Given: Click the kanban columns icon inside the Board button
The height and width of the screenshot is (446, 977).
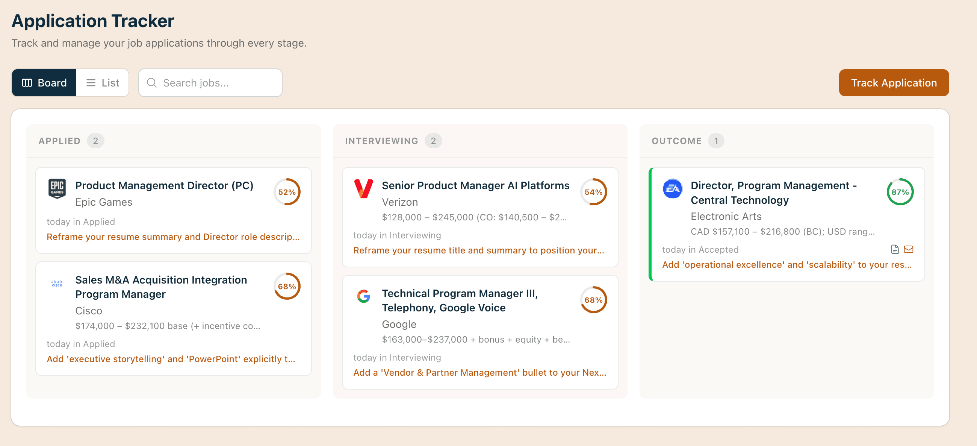Looking at the screenshot, I should click(x=28, y=83).
